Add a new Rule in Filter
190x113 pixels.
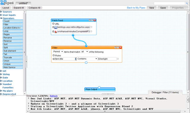coord(54,55)
